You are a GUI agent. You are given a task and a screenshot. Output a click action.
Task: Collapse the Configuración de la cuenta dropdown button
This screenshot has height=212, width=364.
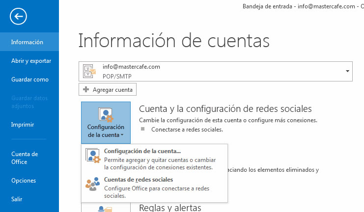tap(106, 123)
